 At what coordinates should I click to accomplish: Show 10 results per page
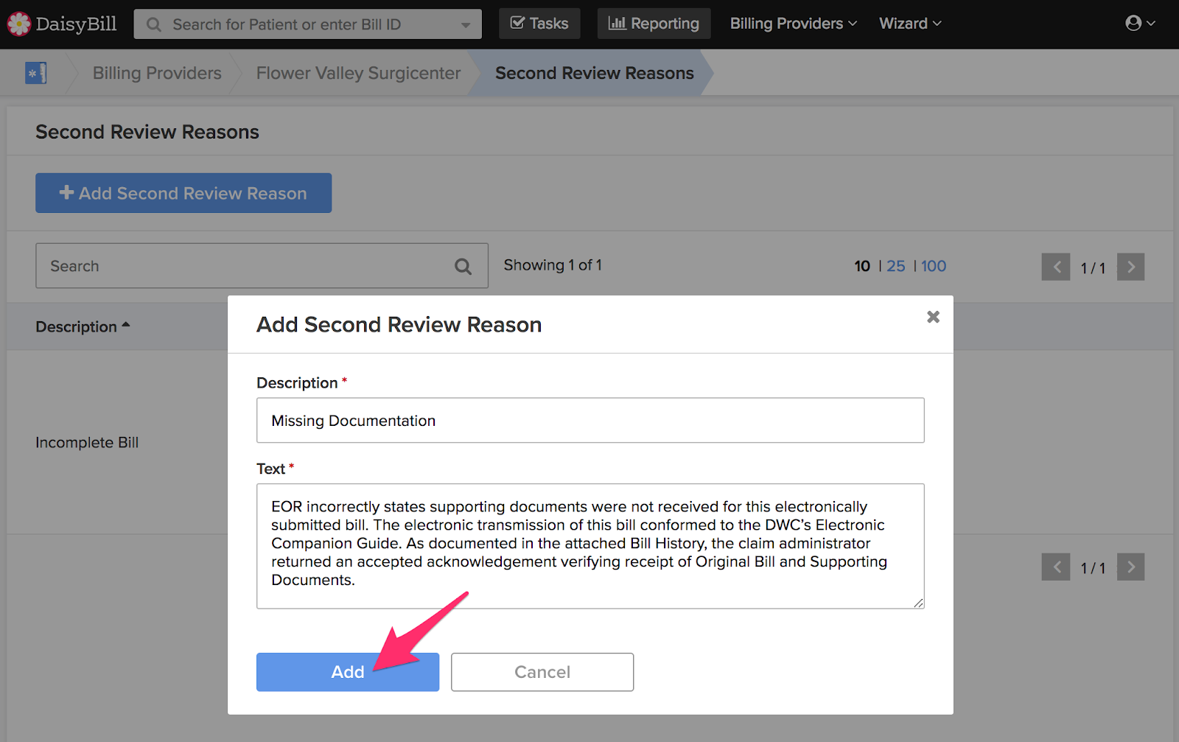pos(862,266)
